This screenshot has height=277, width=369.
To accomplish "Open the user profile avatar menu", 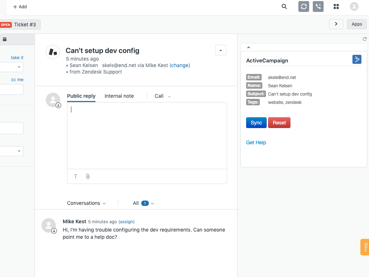I will tap(354, 6).
